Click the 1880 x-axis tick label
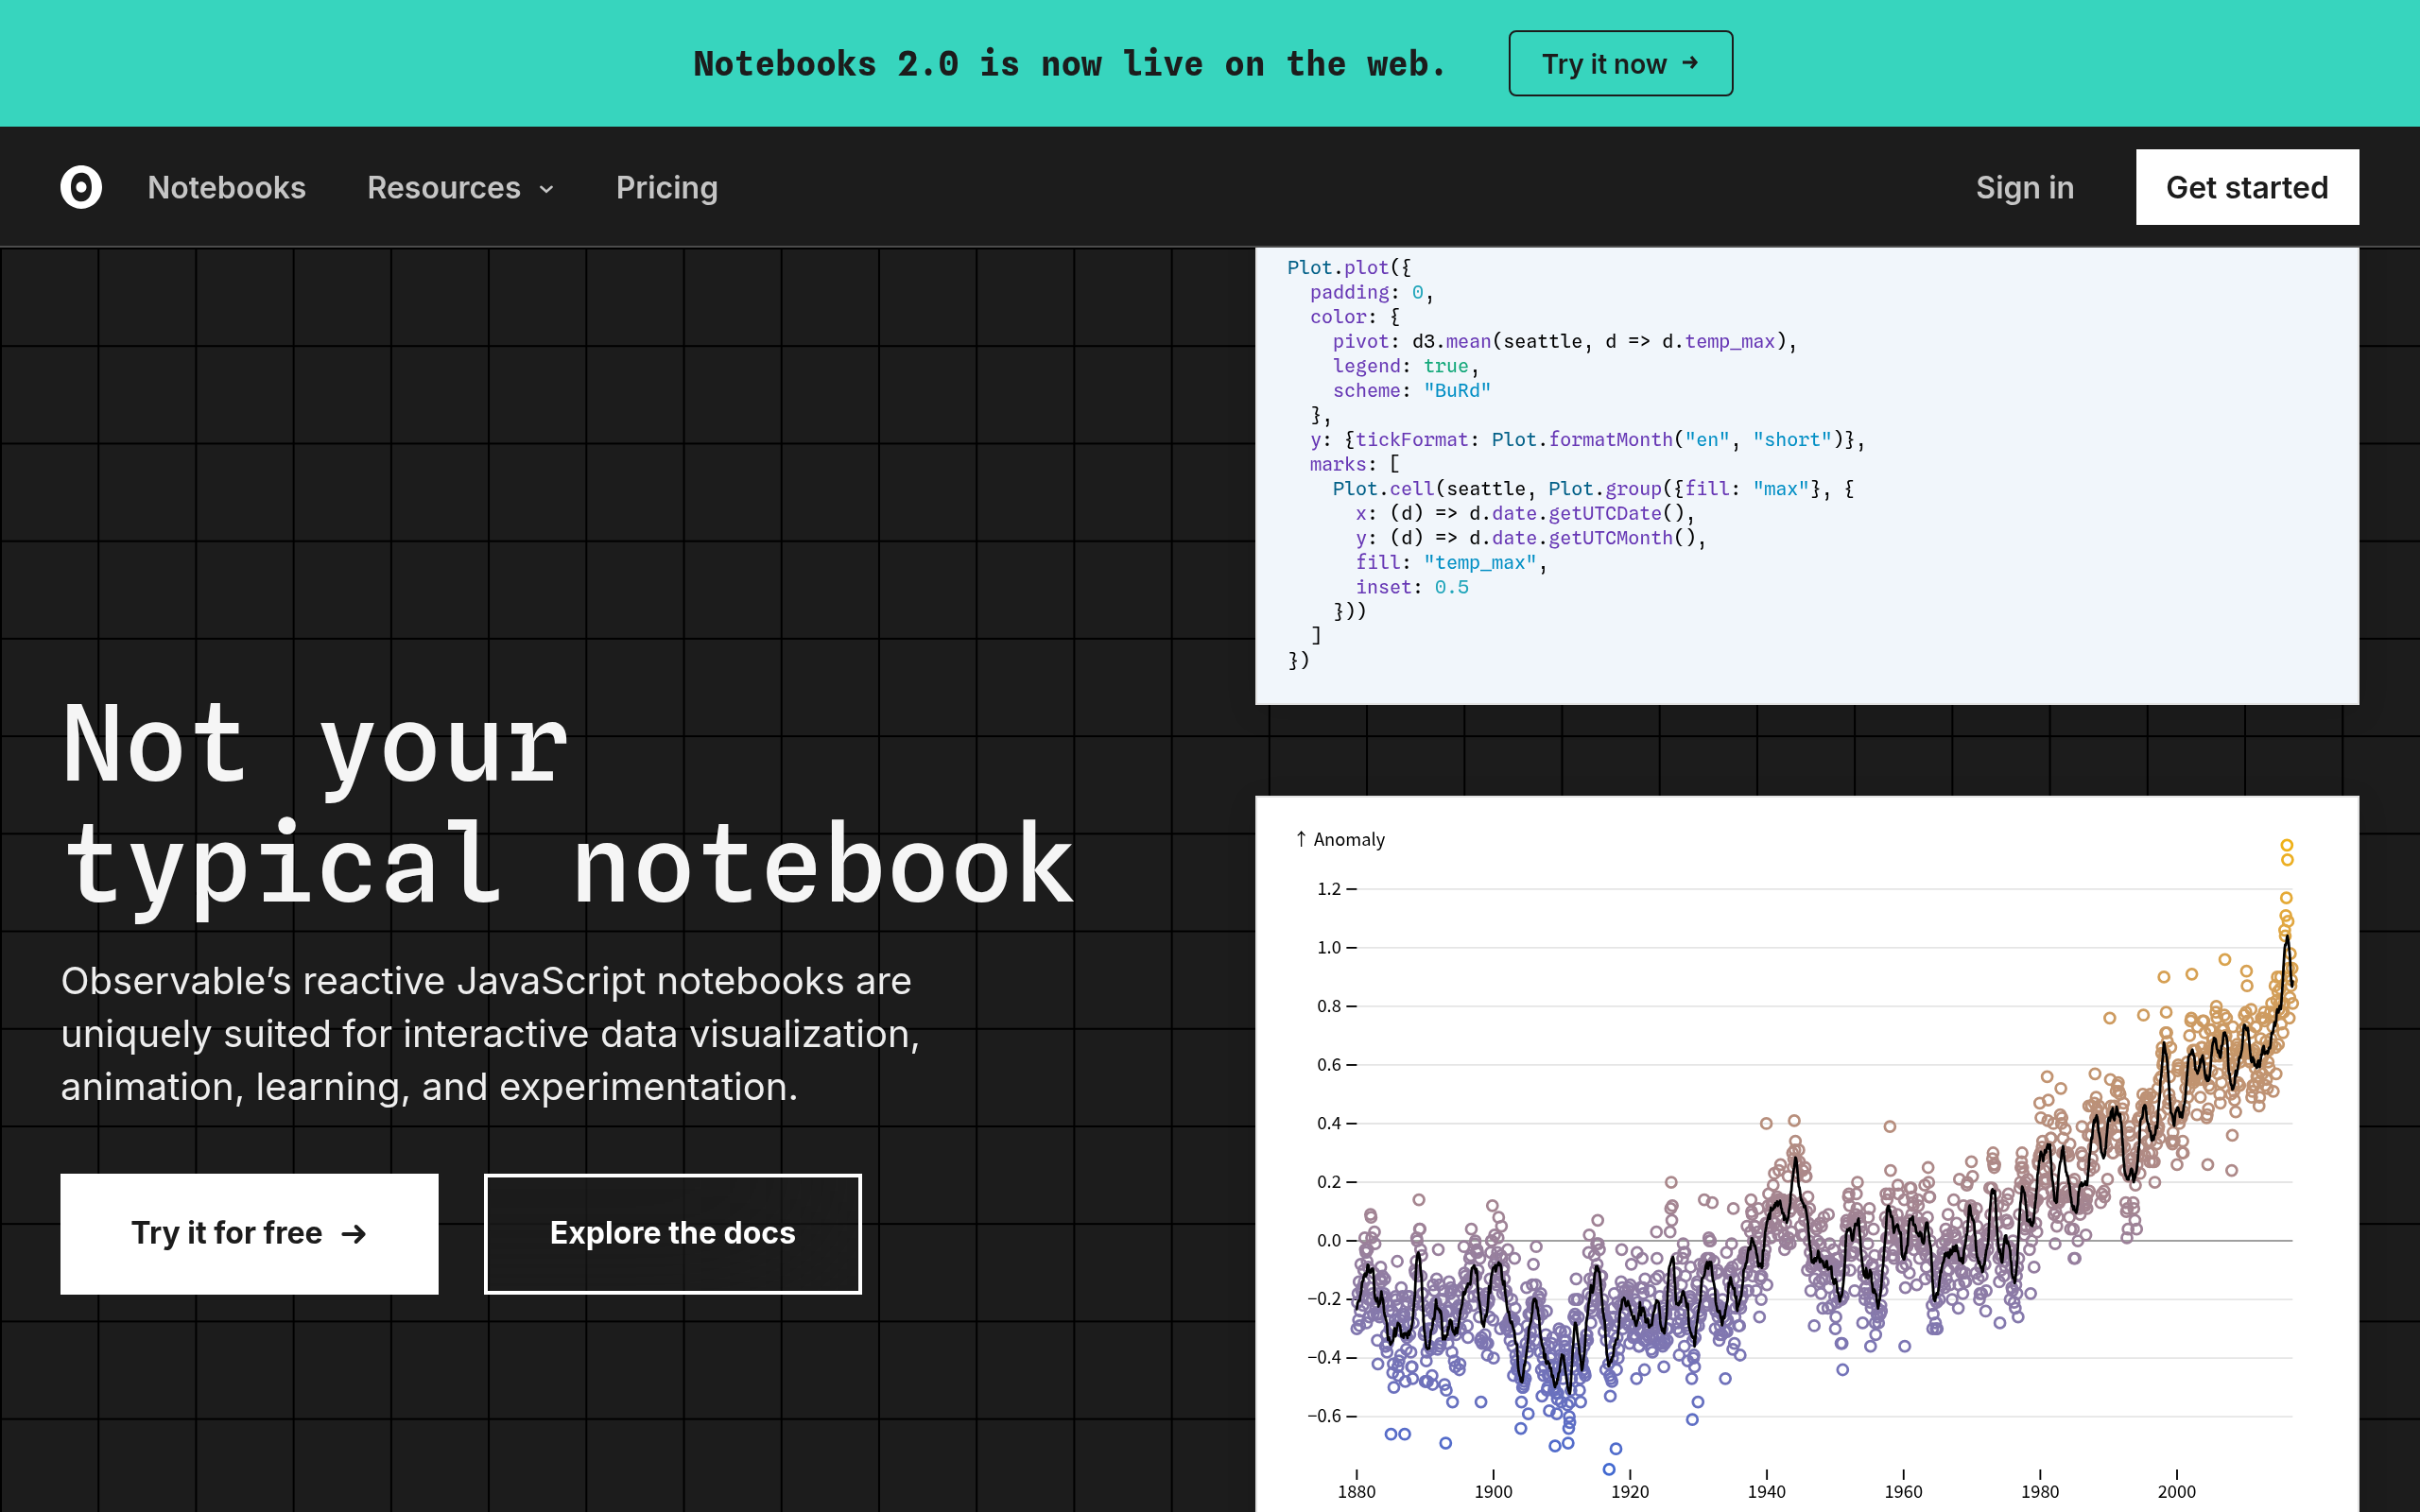The height and width of the screenshot is (1512, 2420). 1356,1491
